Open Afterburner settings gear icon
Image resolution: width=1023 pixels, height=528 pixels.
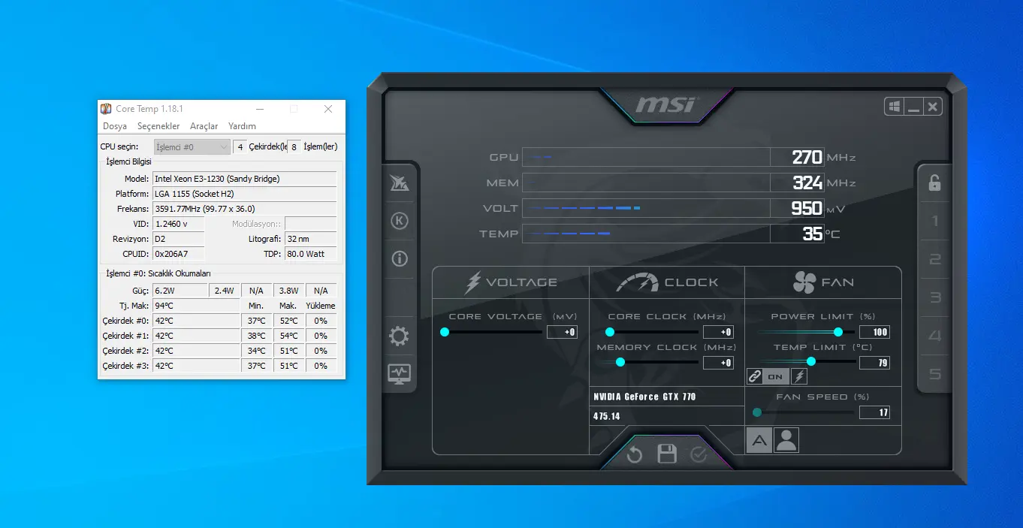point(399,336)
